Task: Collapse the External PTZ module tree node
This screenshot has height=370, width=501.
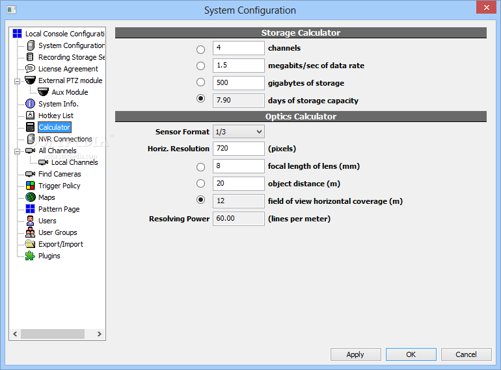Action: (17, 81)
